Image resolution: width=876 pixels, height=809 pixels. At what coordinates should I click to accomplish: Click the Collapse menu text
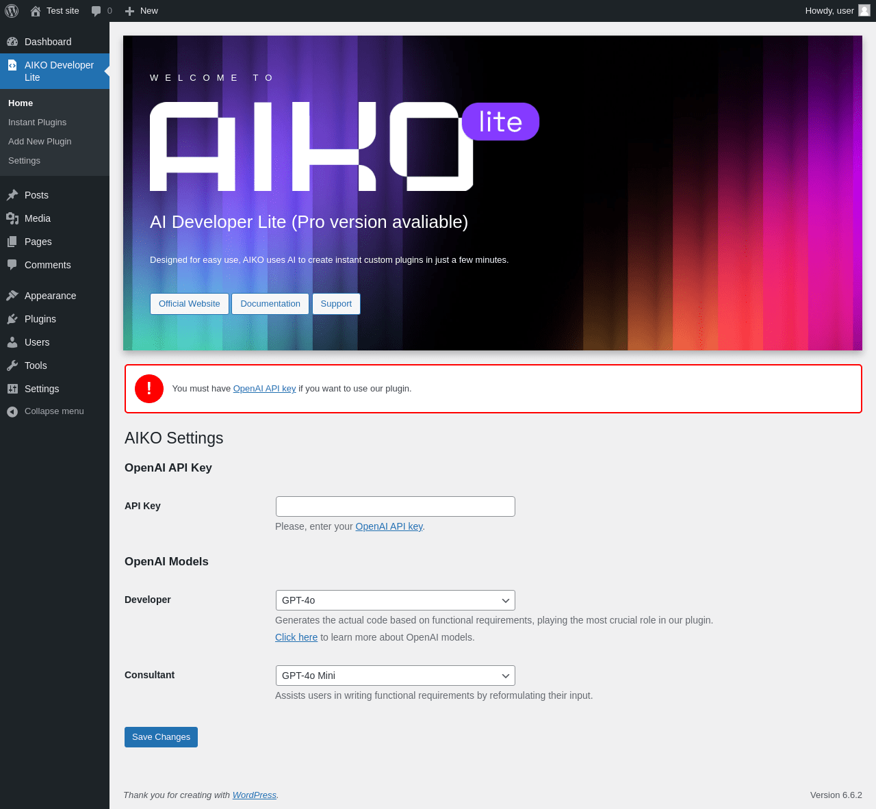54,411
